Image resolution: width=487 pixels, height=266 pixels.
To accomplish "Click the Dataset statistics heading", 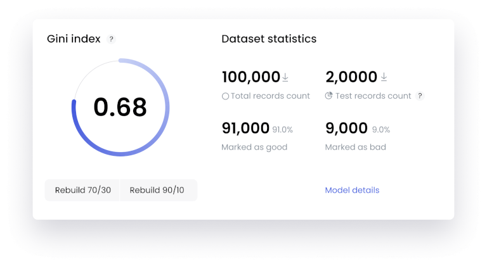I will point(269,39).
